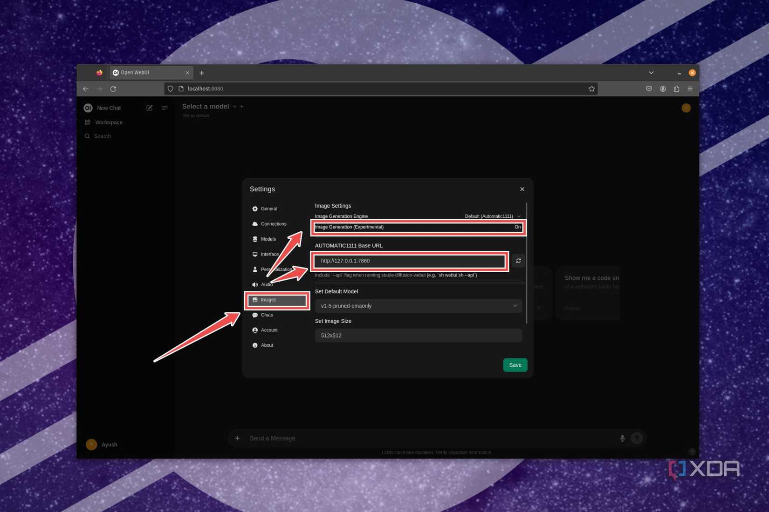
Task: Open the About settings tab
Action: point(263,345)
